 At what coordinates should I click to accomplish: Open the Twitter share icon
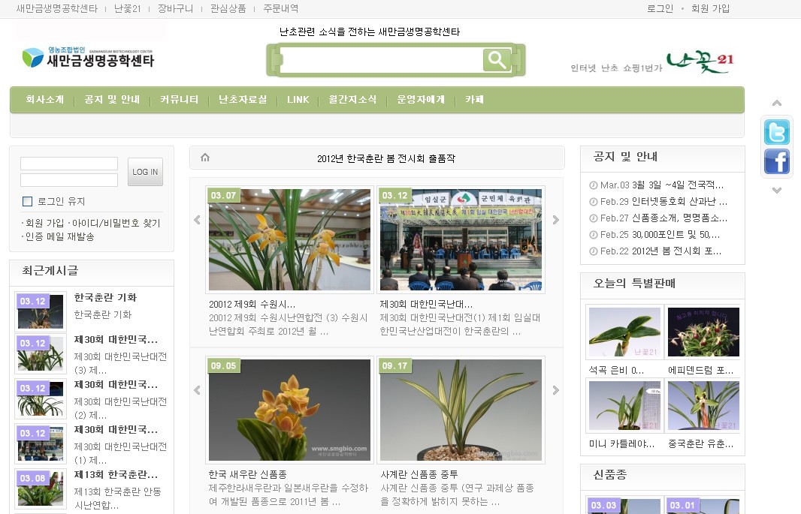click(x=776, y=132)
